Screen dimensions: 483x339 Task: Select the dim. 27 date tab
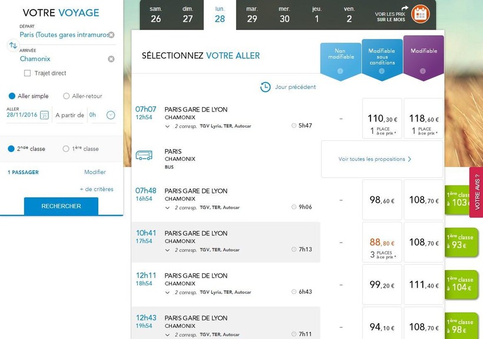[x=188, y=15]
